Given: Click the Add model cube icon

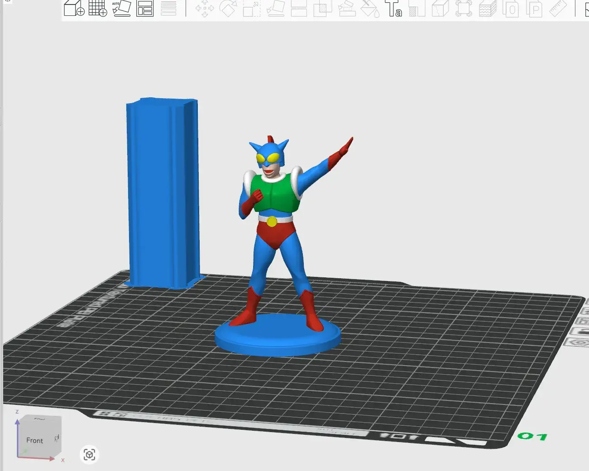Looking at the screenshot, I should point(74,9).
